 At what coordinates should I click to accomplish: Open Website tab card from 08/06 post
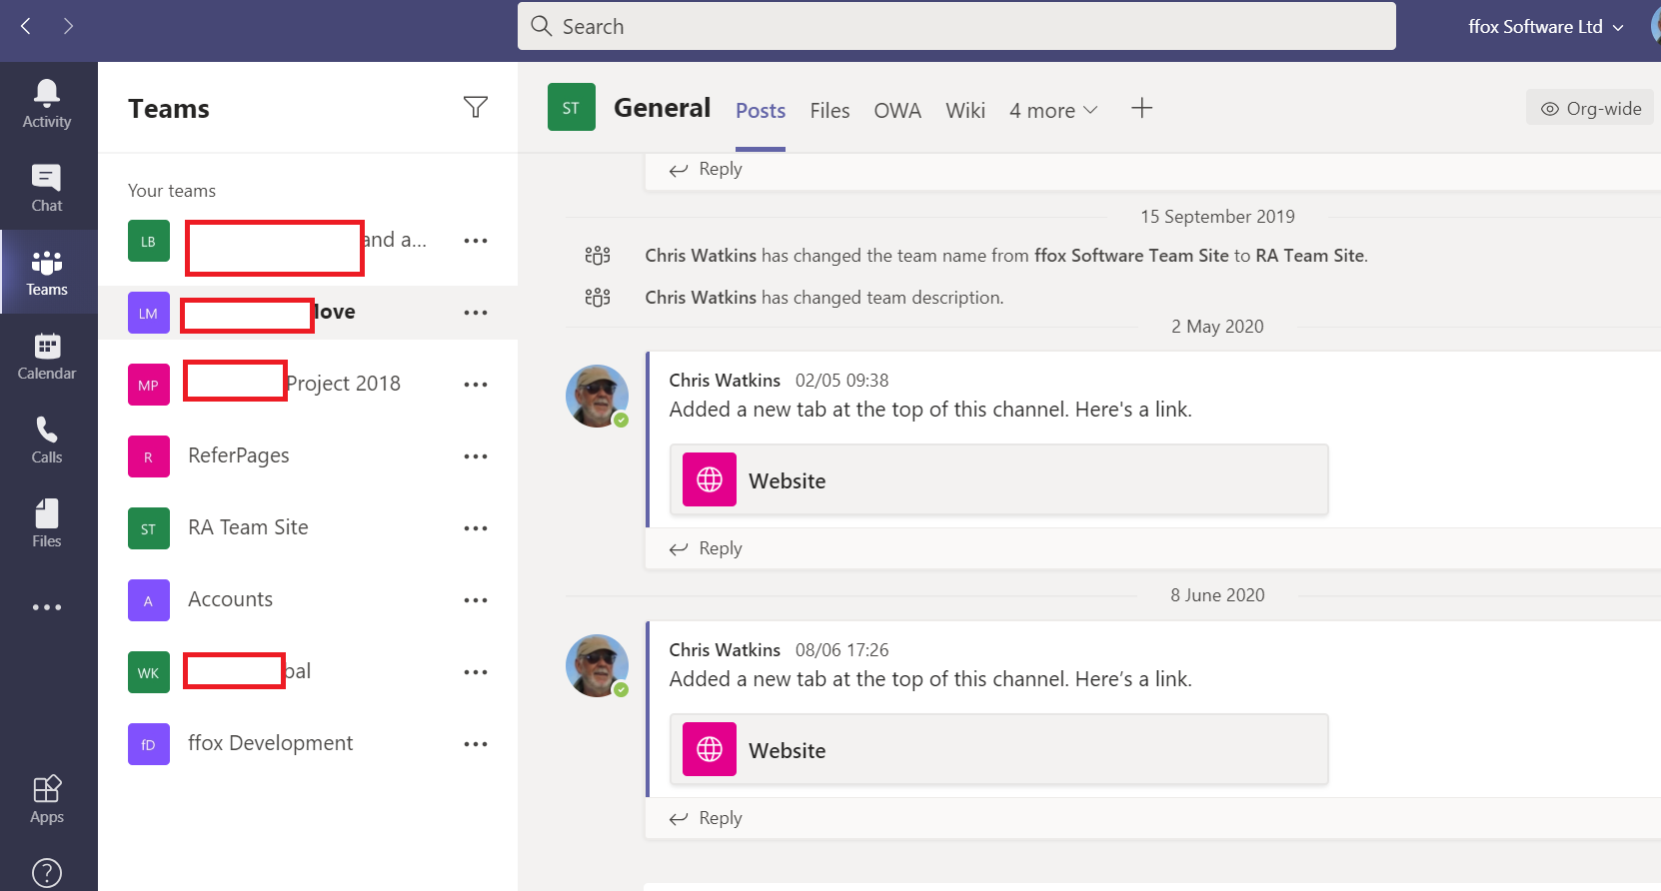point(998,750)
